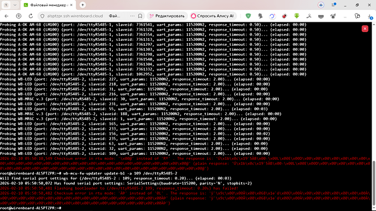Open the red ladybug extension
Screen dimensions: 376x211
284,16
